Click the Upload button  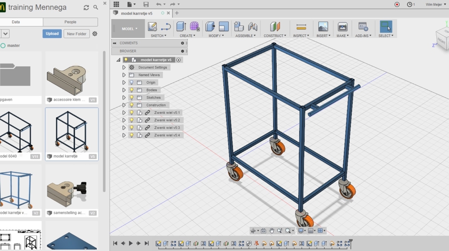point(52,34)
